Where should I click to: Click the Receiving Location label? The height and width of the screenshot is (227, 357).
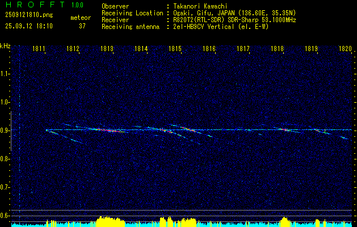(x=132, y=13)
